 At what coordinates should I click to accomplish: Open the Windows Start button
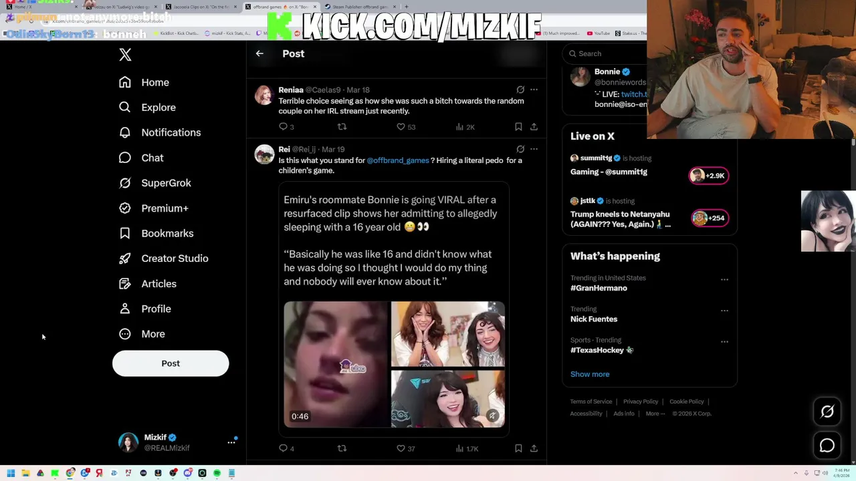coord(11,473)
